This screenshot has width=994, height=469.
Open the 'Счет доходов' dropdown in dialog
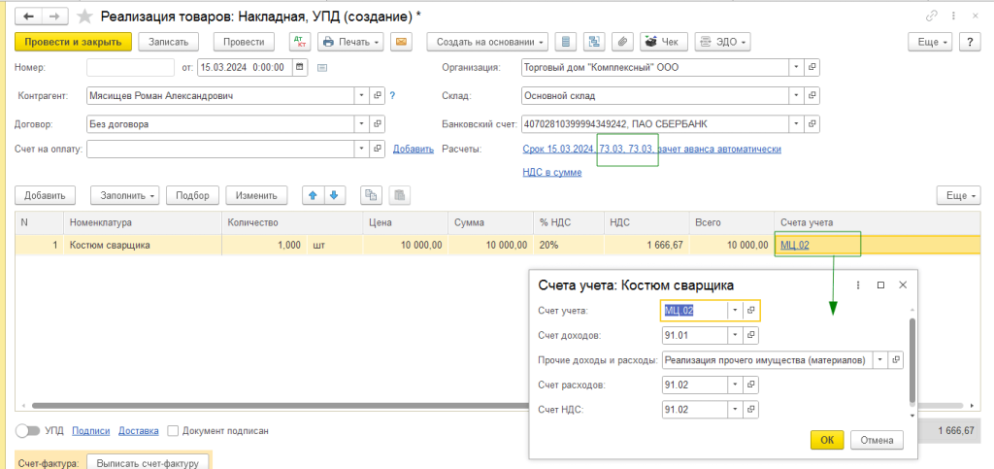point(735,335)
